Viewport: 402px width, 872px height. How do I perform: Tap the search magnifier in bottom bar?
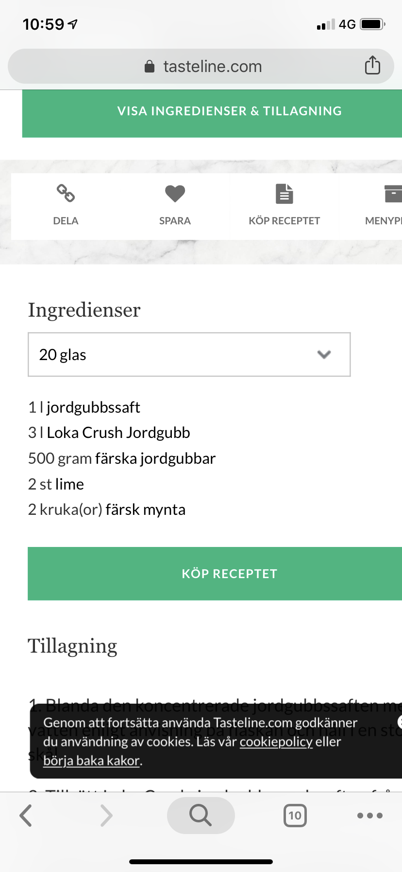[x=201, y=815]
